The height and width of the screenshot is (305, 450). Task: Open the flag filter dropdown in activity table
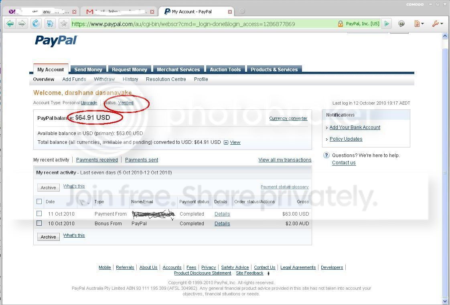pos(84,202)
